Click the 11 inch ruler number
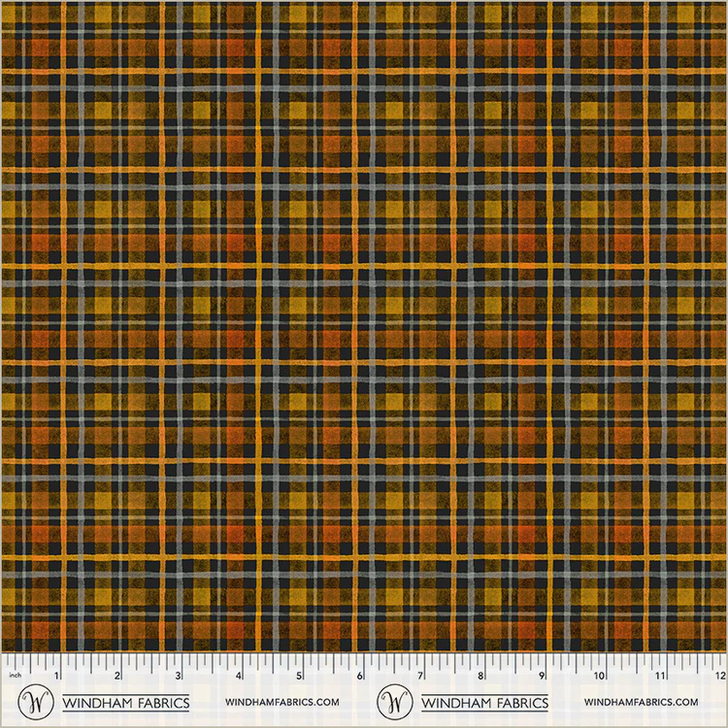 660,676
